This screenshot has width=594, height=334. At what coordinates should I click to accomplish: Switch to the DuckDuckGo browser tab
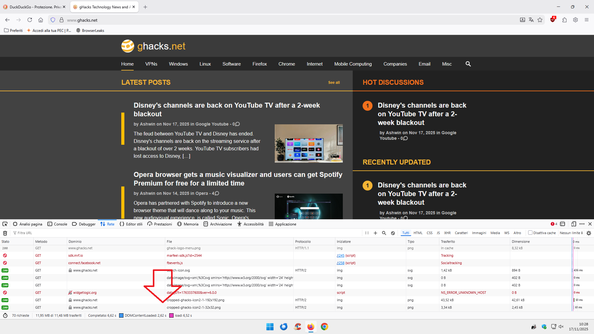tap(35, 7)
